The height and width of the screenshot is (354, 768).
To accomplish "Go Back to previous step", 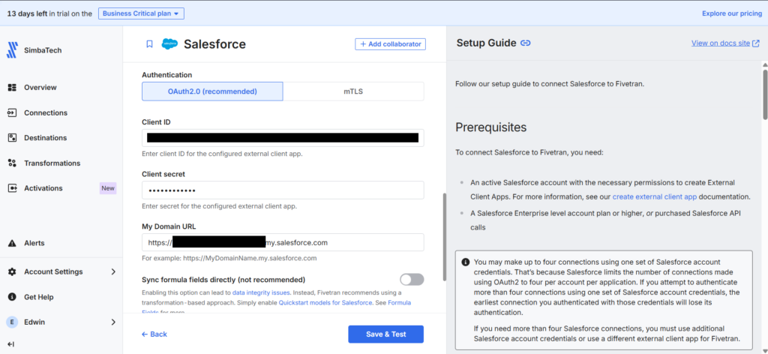I will [154, 334].
